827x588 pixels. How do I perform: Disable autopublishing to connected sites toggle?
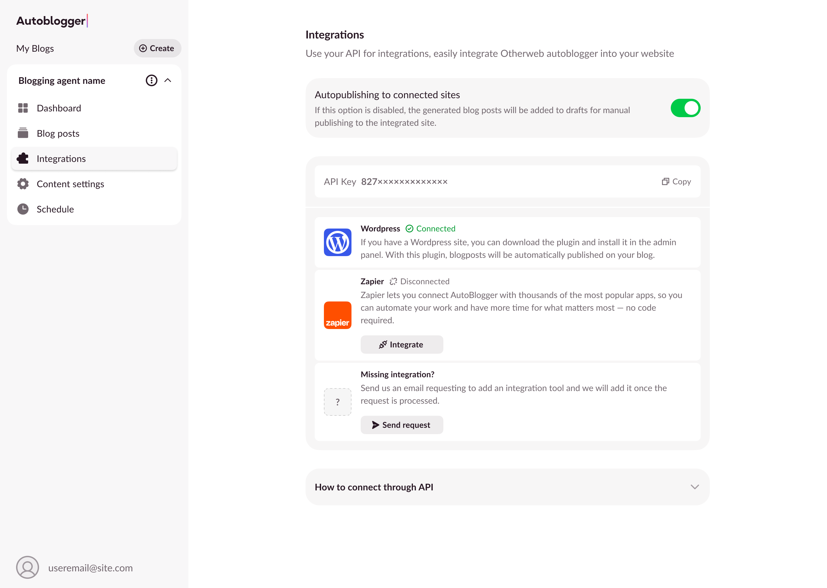pyautogui.click(x=685, y=108)
